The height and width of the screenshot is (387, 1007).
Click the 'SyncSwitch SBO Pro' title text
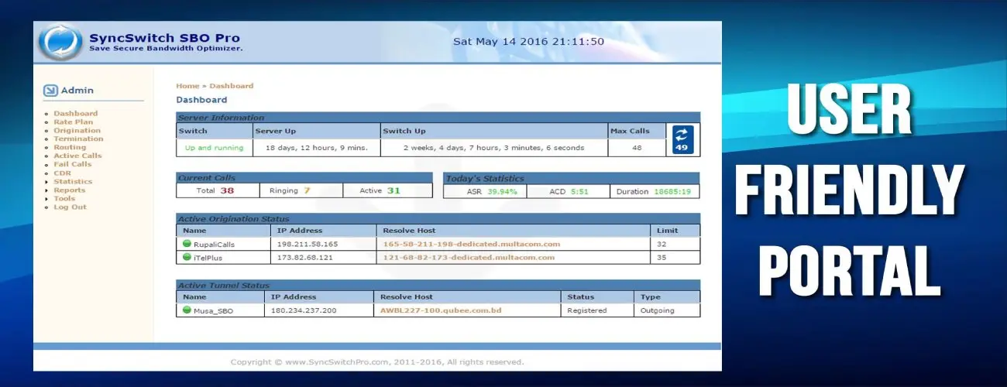[x=164, y=38]
